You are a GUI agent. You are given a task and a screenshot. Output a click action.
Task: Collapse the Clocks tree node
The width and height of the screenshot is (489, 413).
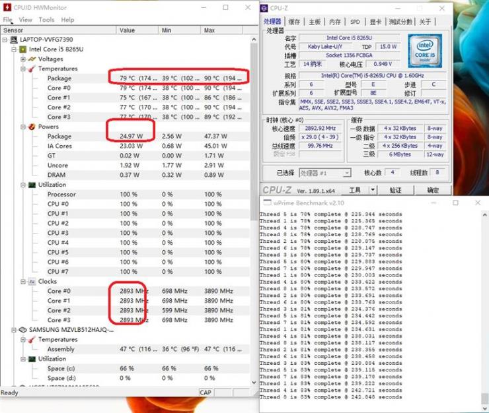(22, 282)
